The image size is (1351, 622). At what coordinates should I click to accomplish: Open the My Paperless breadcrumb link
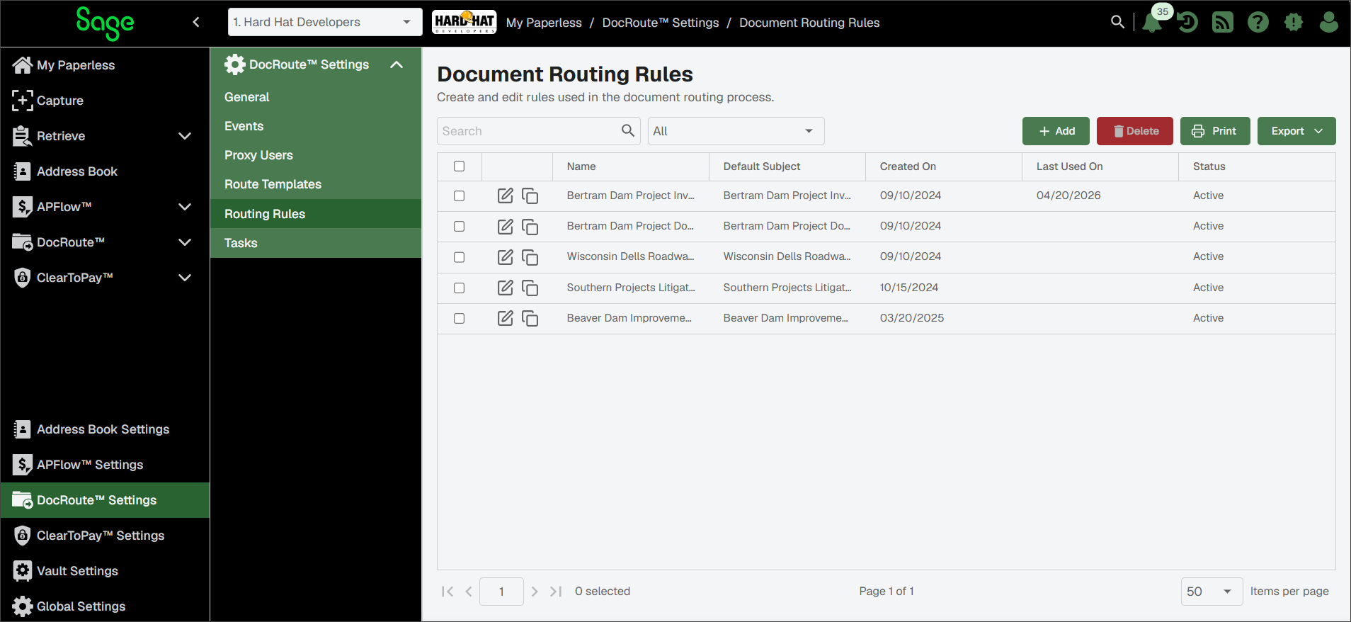click(544, 23)
